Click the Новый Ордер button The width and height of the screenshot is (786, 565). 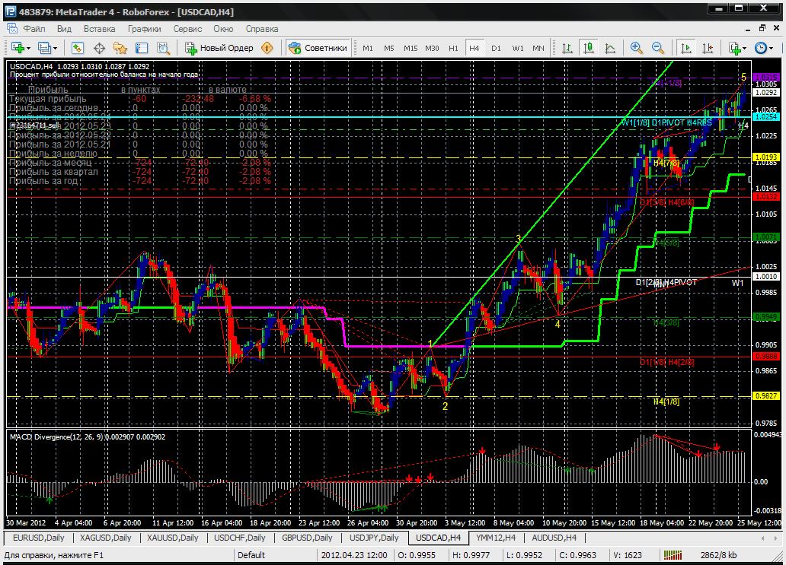(x=219, y=48)
